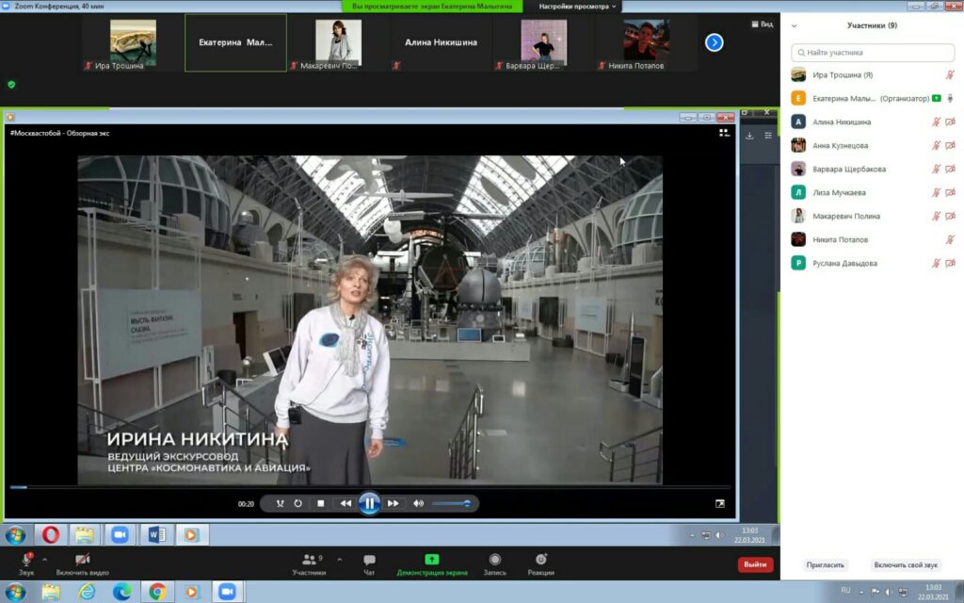Click the green encryption shield icon

11,84
